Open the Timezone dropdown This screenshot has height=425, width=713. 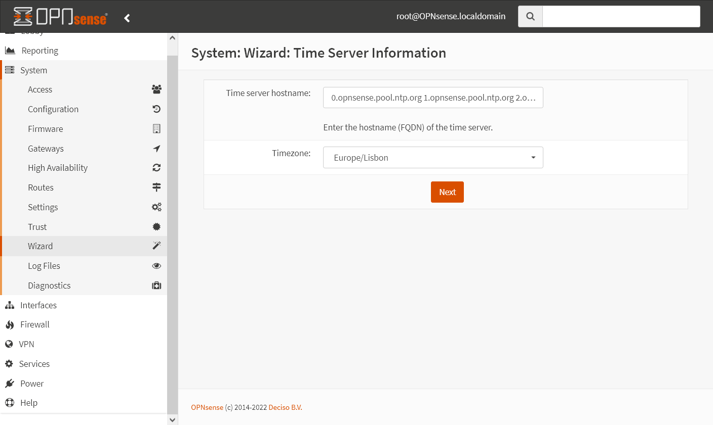pyautogui.click(x=432, y=157)
